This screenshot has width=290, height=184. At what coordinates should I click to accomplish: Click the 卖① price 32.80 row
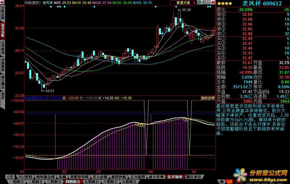click(253, 34)
